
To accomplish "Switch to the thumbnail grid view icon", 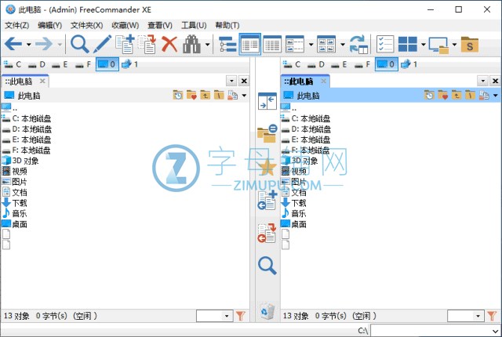I will tap(326, 44).
